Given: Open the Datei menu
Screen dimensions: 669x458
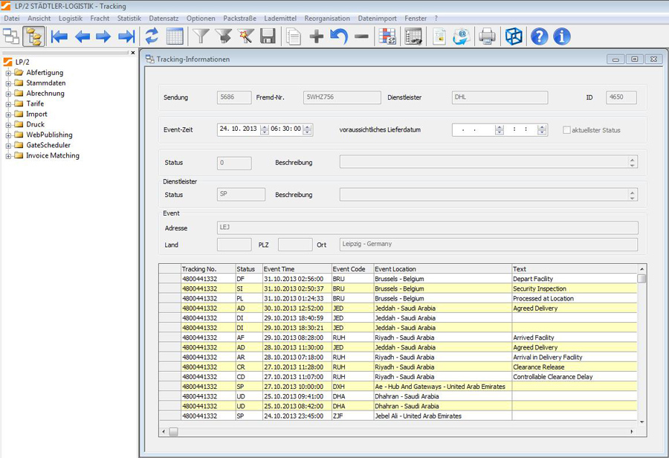Looking at the screenshot, I should coord(12,19).
